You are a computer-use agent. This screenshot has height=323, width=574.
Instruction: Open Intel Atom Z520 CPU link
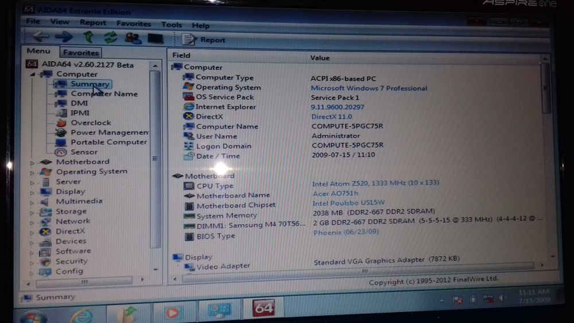(375, 183)
